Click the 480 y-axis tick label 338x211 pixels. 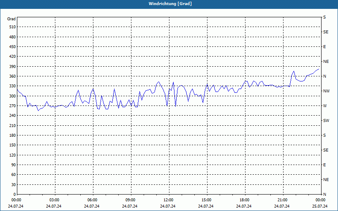point(13,37)
